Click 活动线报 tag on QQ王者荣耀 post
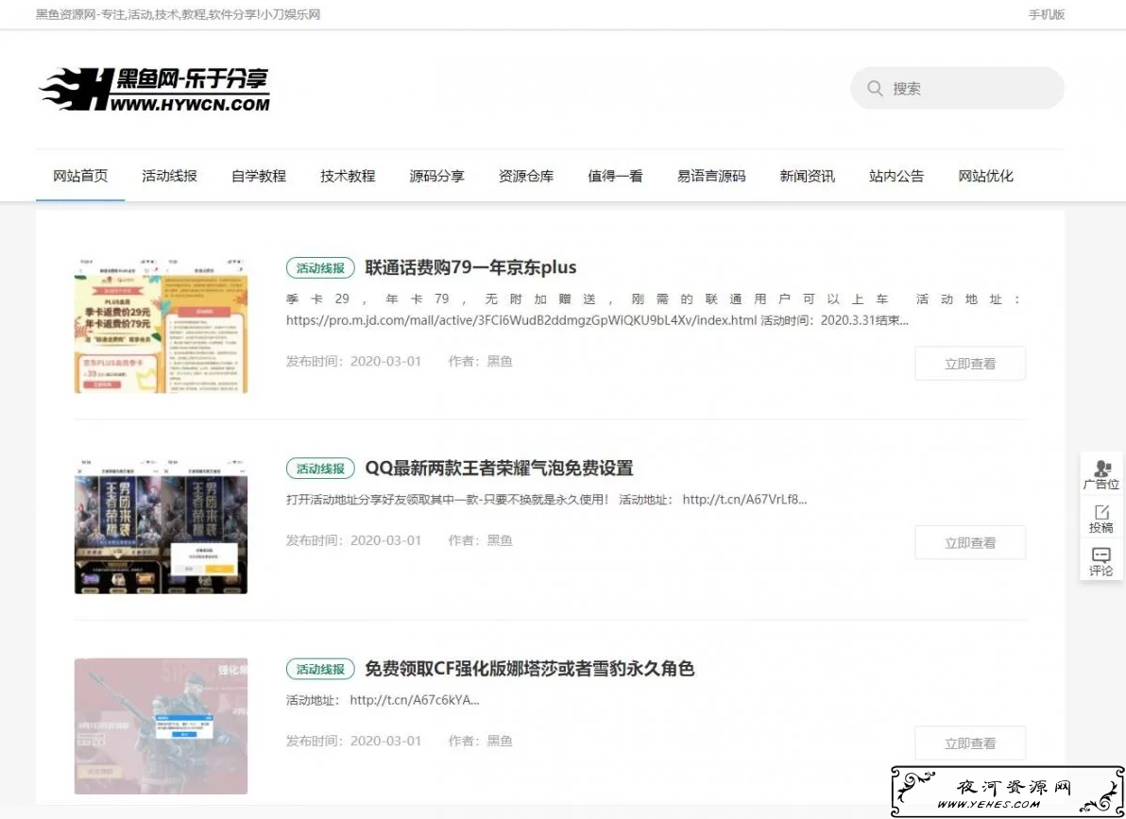This screenshot has height=819, width=1126. pos(320,469)
